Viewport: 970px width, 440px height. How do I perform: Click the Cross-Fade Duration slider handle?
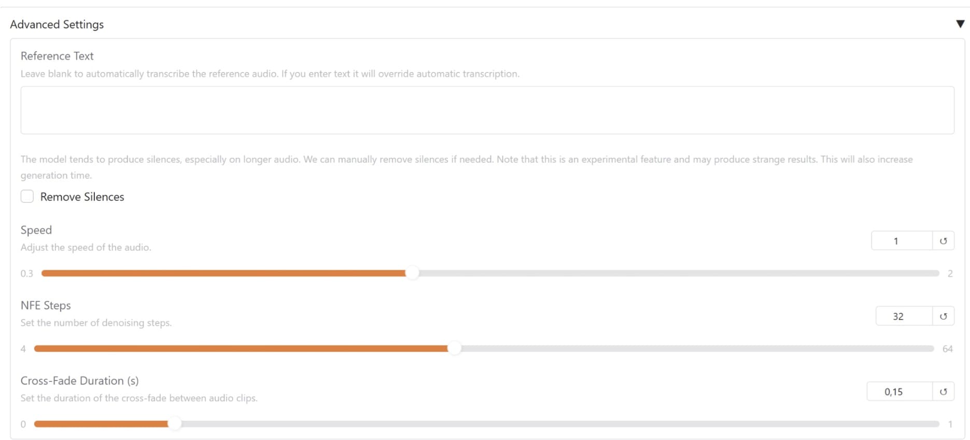[175, 424]
